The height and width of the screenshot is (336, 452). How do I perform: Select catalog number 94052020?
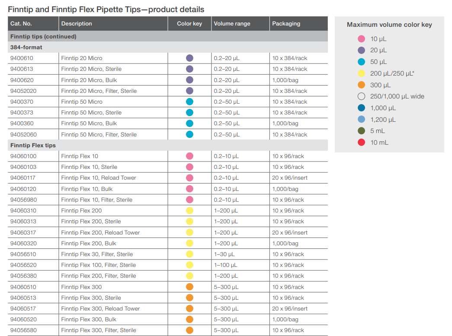click(23, 91)
